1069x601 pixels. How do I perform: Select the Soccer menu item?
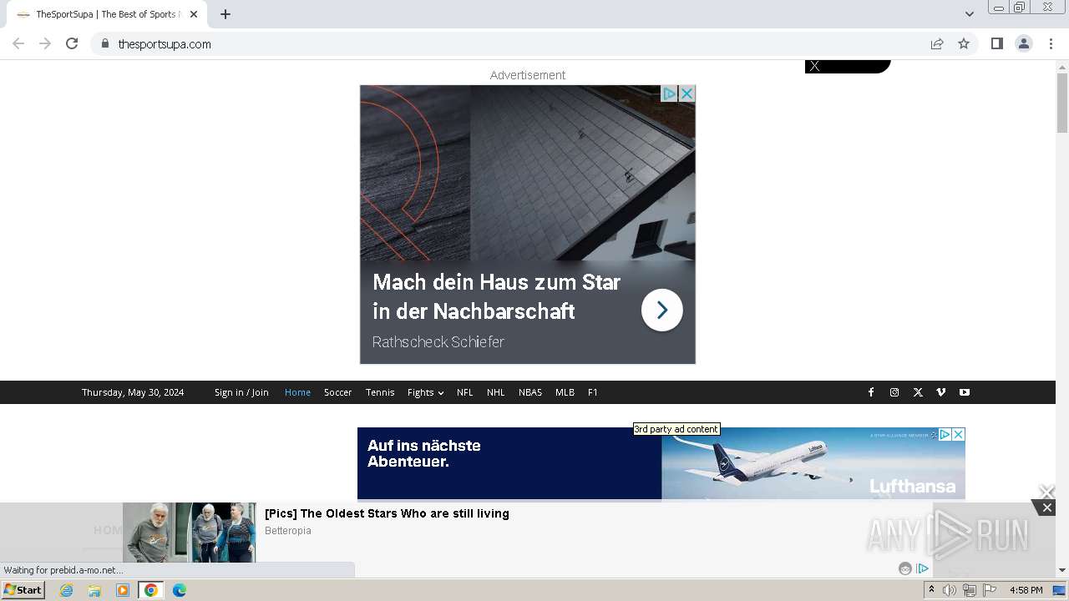(x=337, y=392)
